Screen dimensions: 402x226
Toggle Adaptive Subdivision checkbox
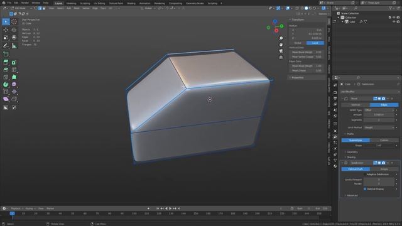[365, 175]
